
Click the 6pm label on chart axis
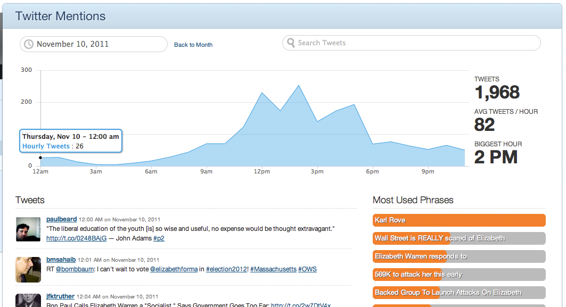373,171
